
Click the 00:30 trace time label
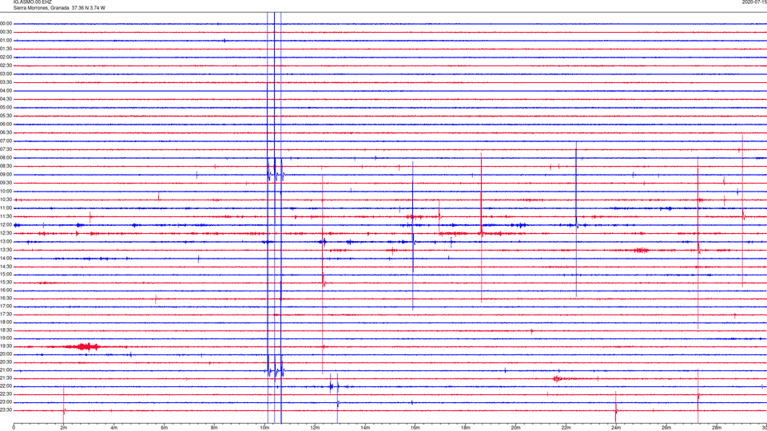[6, 32]
